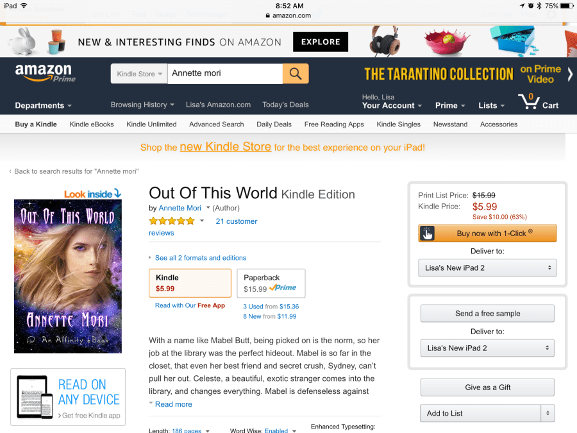
Task: Click the Kindle devices icon in Read On Any Device
Action: tap(35, 397)
